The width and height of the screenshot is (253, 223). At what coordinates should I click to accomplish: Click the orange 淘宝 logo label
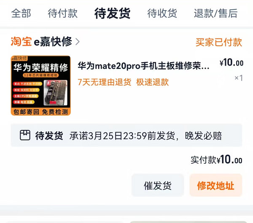pyautogui.click(x=21, y=41)
